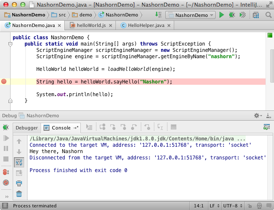Click the Console tab pin arrow icon

coord(76,128)
